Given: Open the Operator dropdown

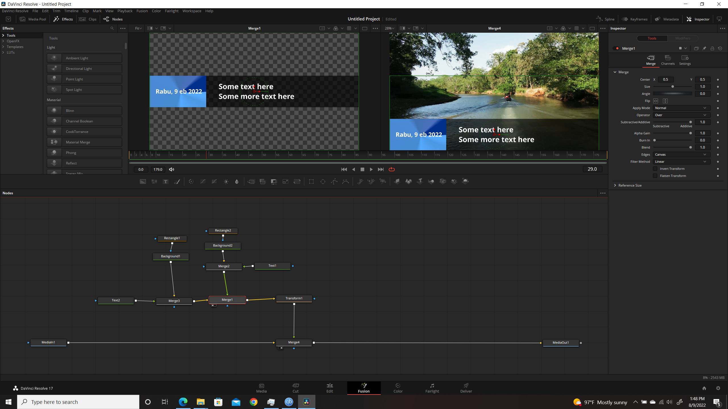Looking at the screenshot, I should tap(681, 115).
